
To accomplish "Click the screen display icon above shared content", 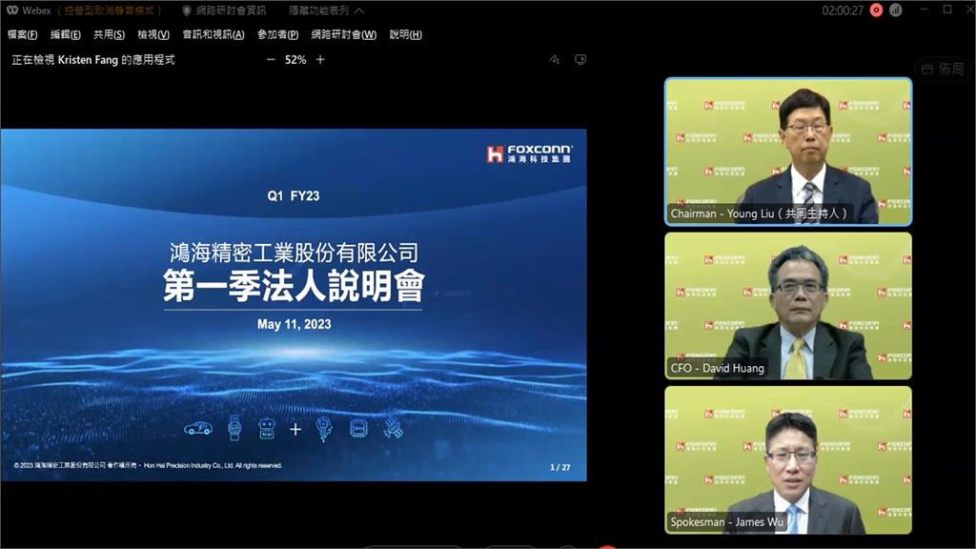I will tap(580, 60).
